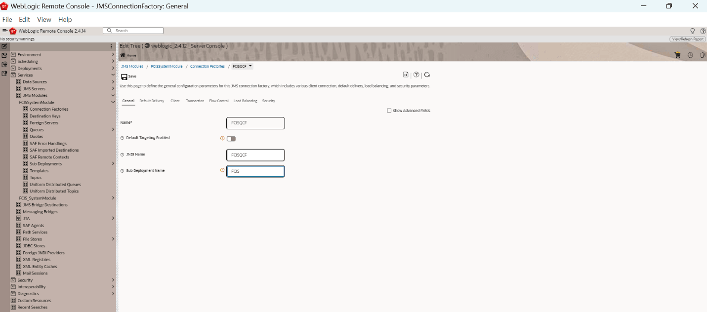The width and height of the screenshot is (707, 312).
Task: Follow the Connection Factories breadcrumb link
Action: (207, 66)
